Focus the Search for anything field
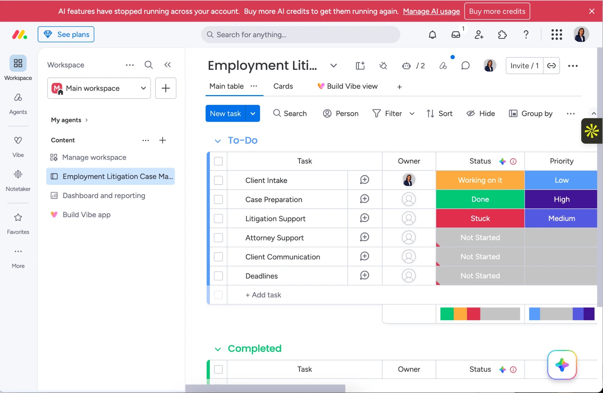The width and height of the screenshot is (603, 393). (301, 35)
